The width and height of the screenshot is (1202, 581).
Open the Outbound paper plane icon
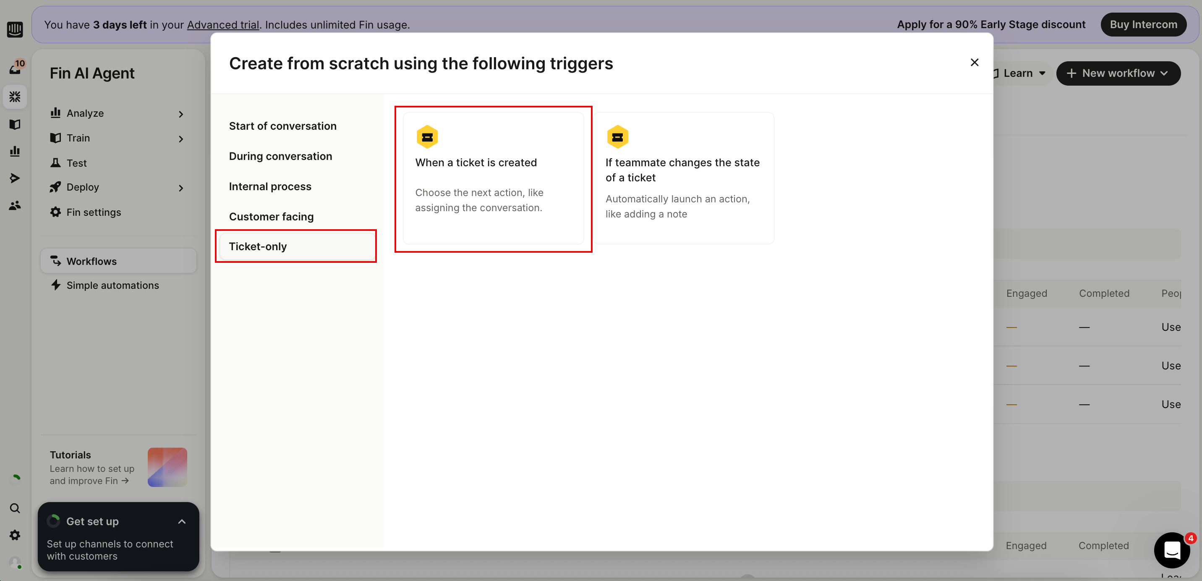pos(15,178)
